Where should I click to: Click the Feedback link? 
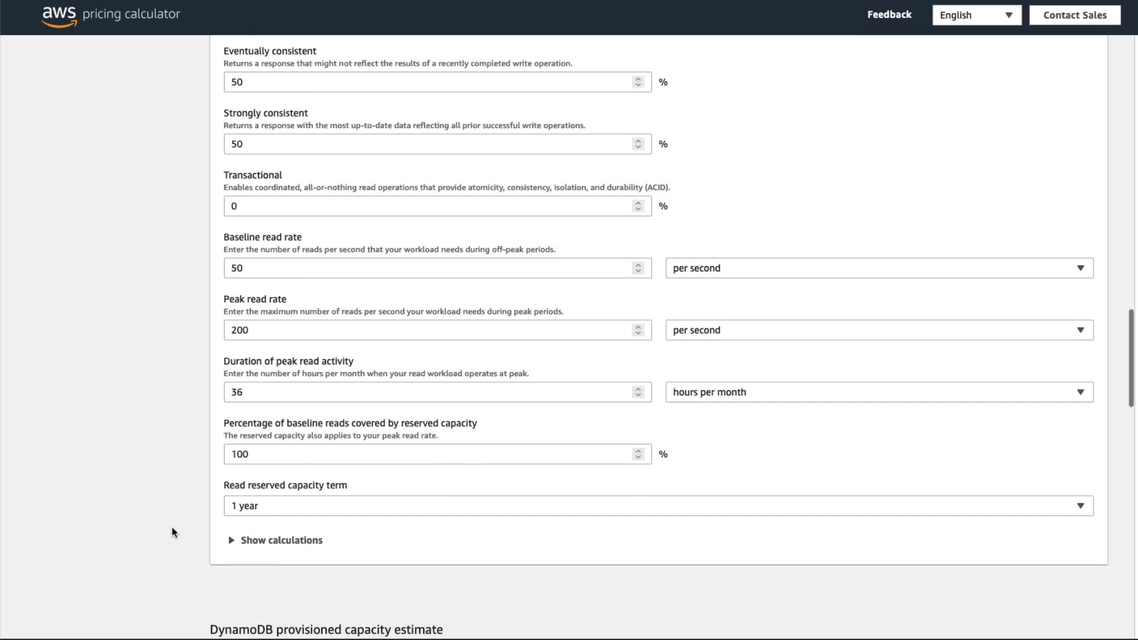pos(889,15)
